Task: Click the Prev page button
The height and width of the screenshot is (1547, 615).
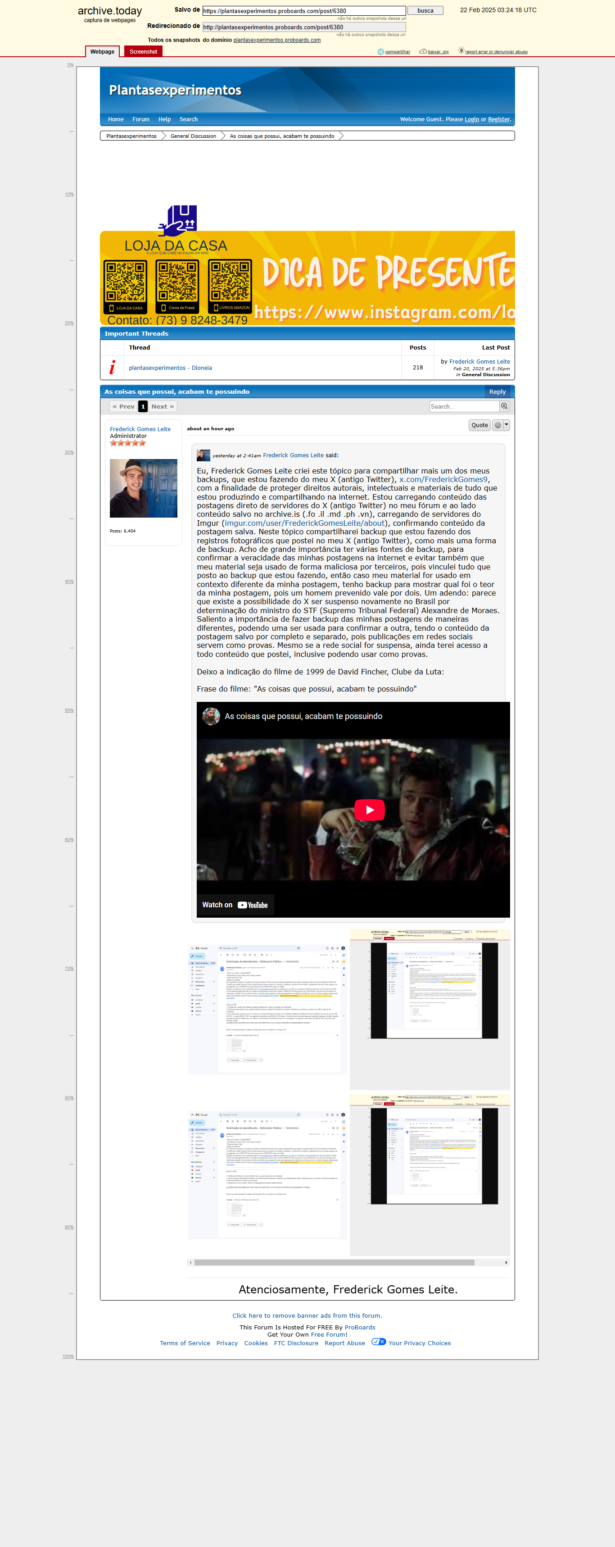Action: [x=123, y=406]
